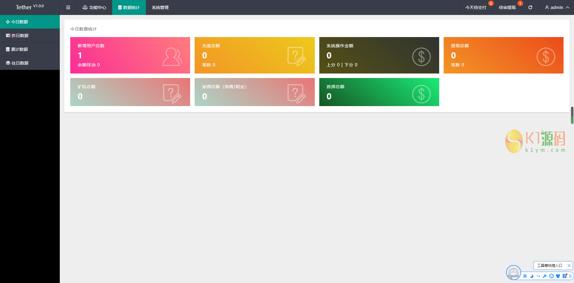The width and height of the screenshot is (574, 283).
Task: Click the value 0 under 质押总额
Action: pos(329,96)
